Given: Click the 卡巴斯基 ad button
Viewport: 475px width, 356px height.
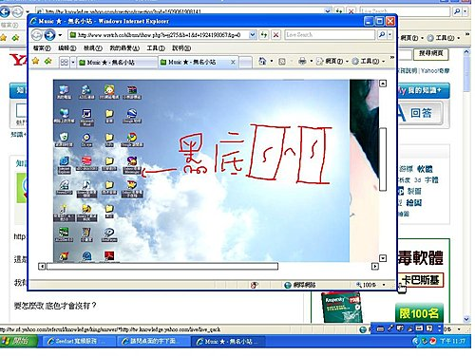Looking at the screenshot, I should pos(420,280).
